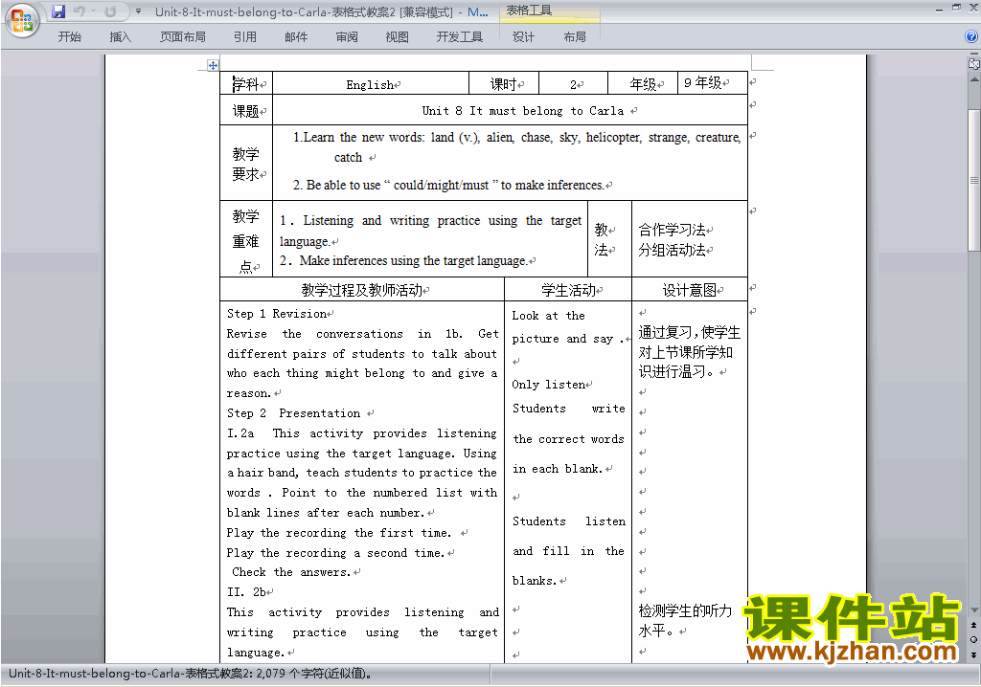Open Word Help with question mark icon
The width and height of the screenshot is (981, 687).
(x=971, y=37)
